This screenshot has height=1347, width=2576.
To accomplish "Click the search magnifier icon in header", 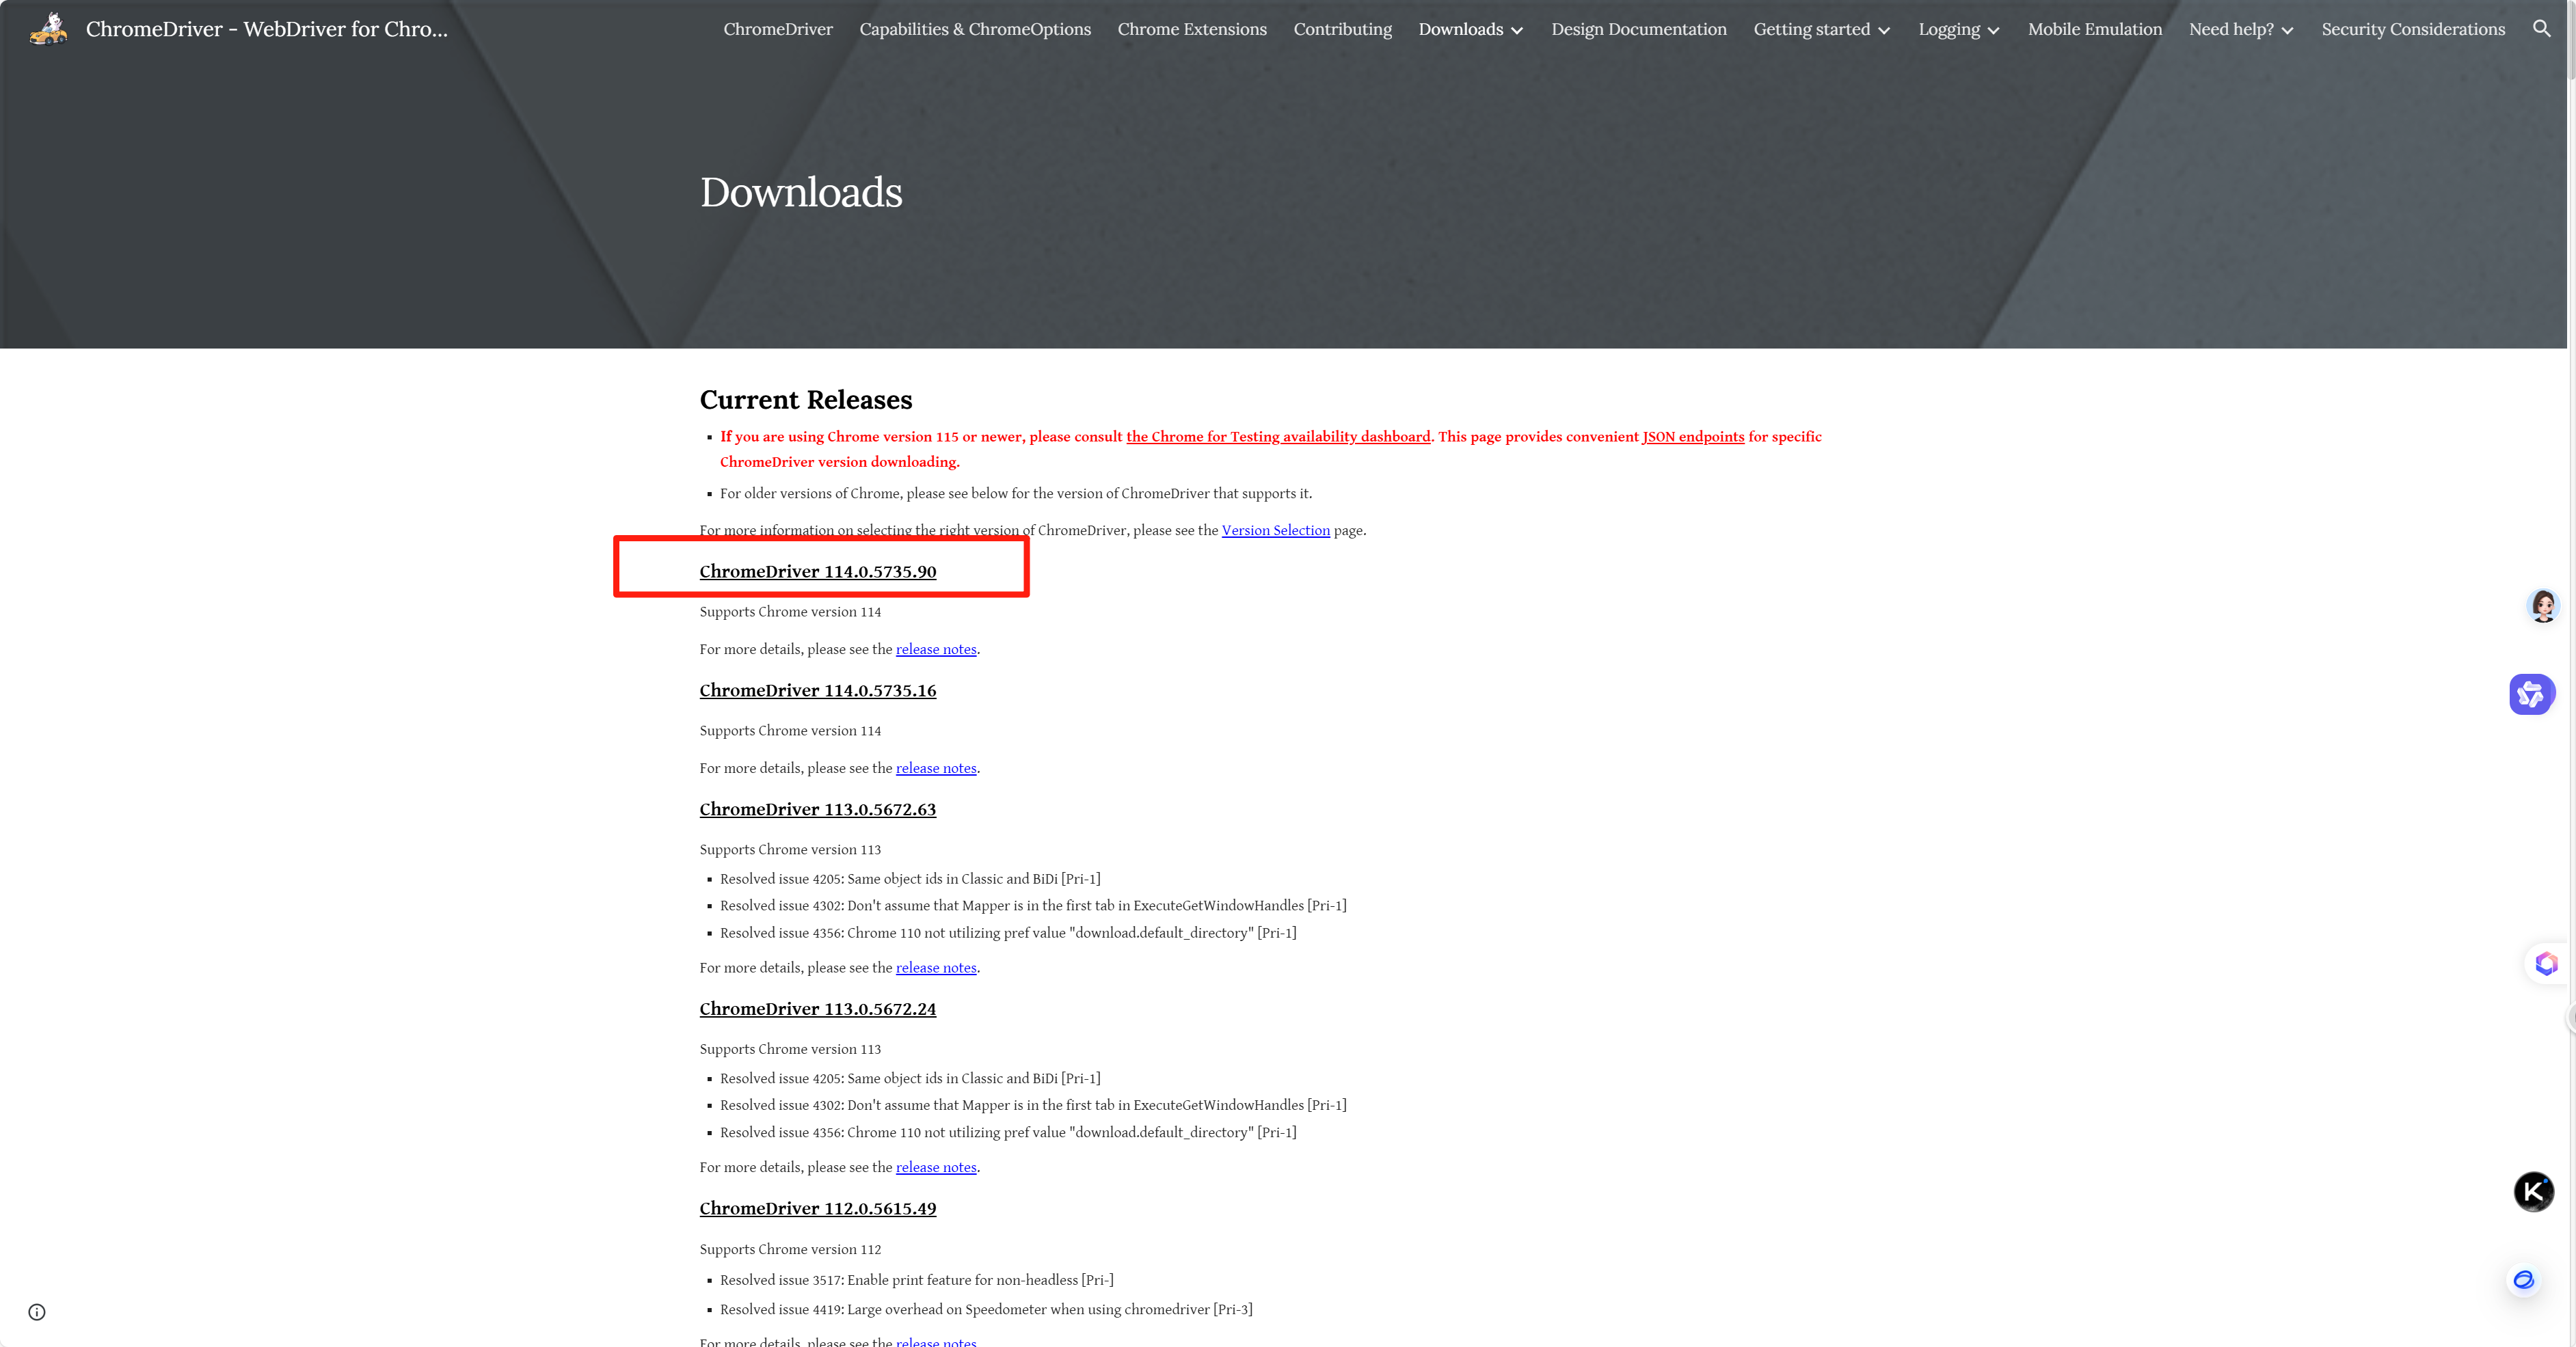I will tap(2541, 29).
